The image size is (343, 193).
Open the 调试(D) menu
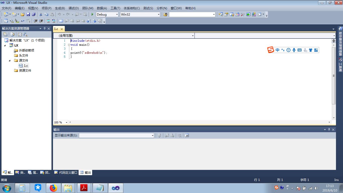pos(74,8)
